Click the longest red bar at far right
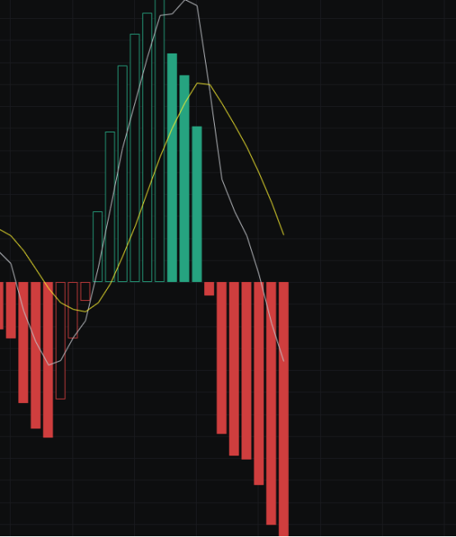456x537 pixels. [x=283, y=410]
